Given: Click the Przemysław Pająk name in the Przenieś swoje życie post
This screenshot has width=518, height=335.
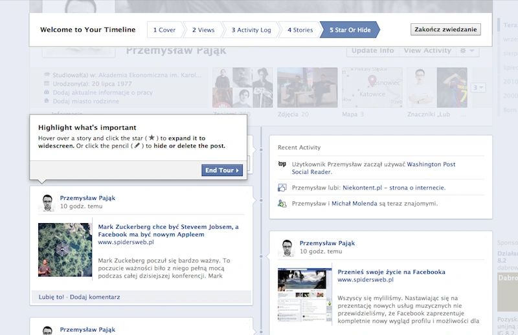Looking at the screenshot, I should [327, 243].
